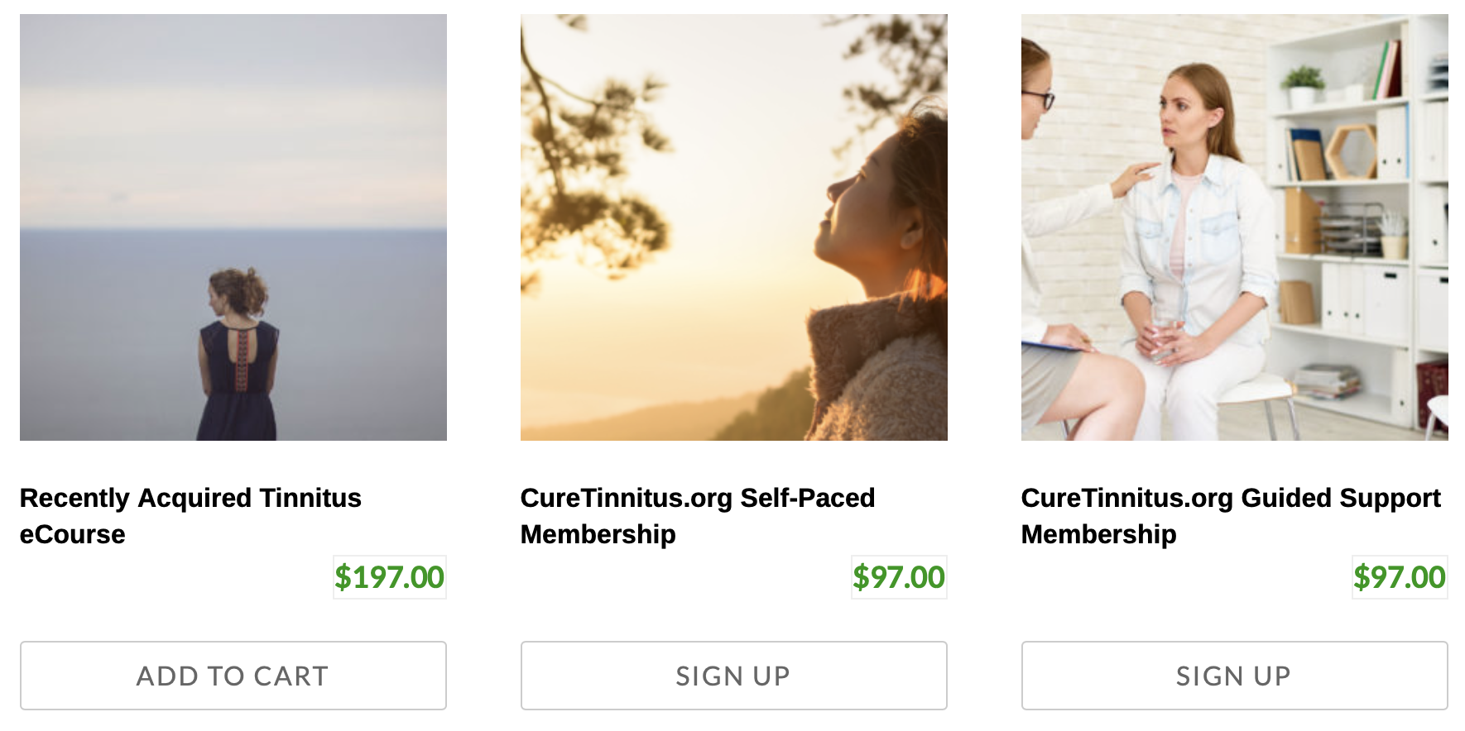Add Recently Acquired Tinnitus eCourse to cart
The width and height of the screenshot is (1465, 731).
233,676
